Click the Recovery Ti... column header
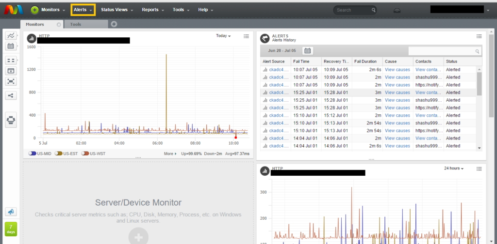 337,61
